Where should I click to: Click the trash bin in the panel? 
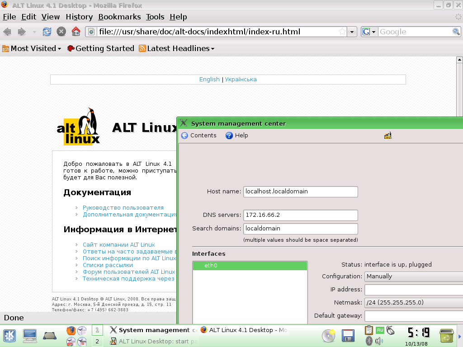pos(447,335)
